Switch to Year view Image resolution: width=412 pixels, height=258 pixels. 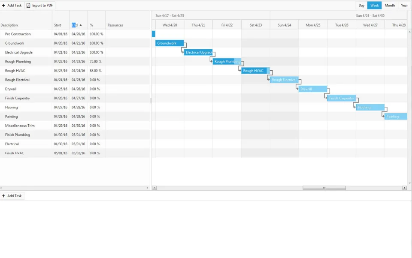coord(404,5)
